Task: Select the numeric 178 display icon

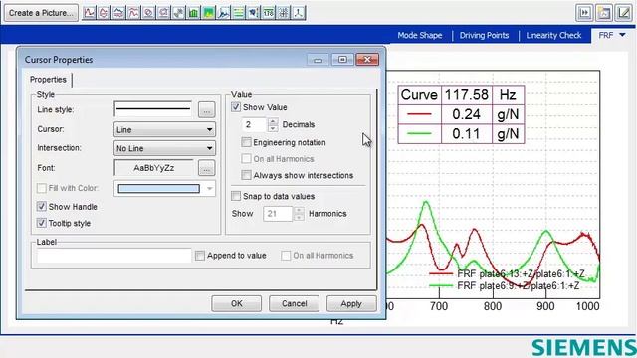Action: click(x=269, y=13)
